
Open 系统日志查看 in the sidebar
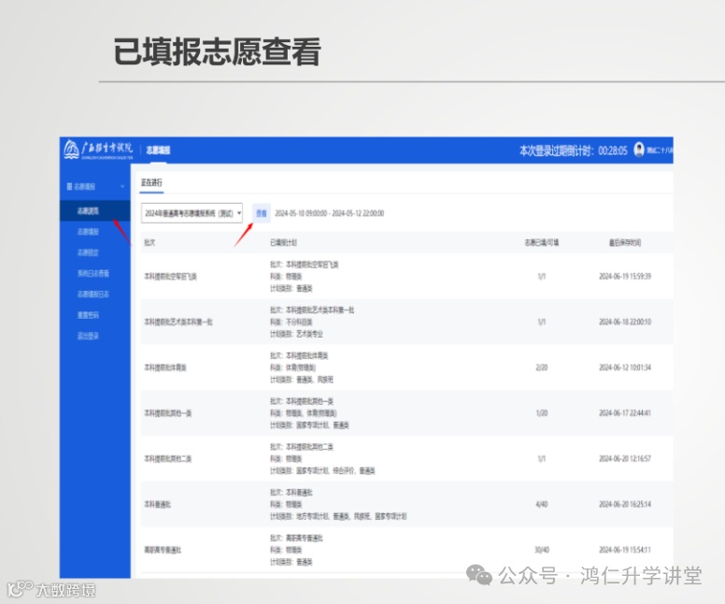click(93, 274)
